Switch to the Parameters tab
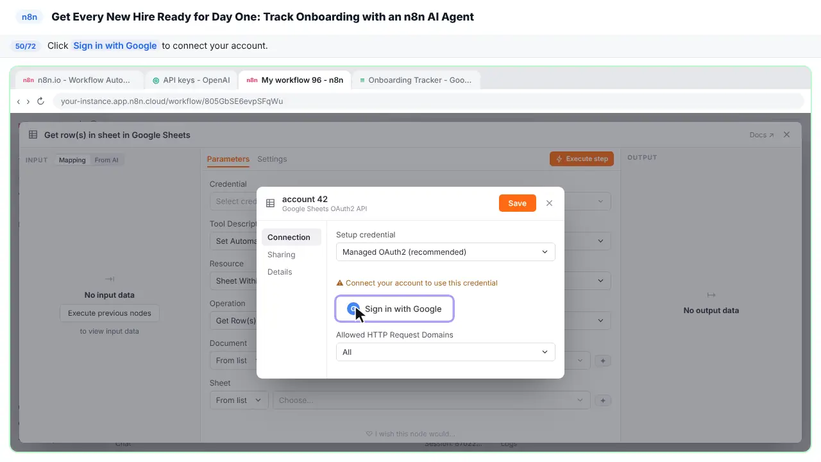 click(228, 159)
